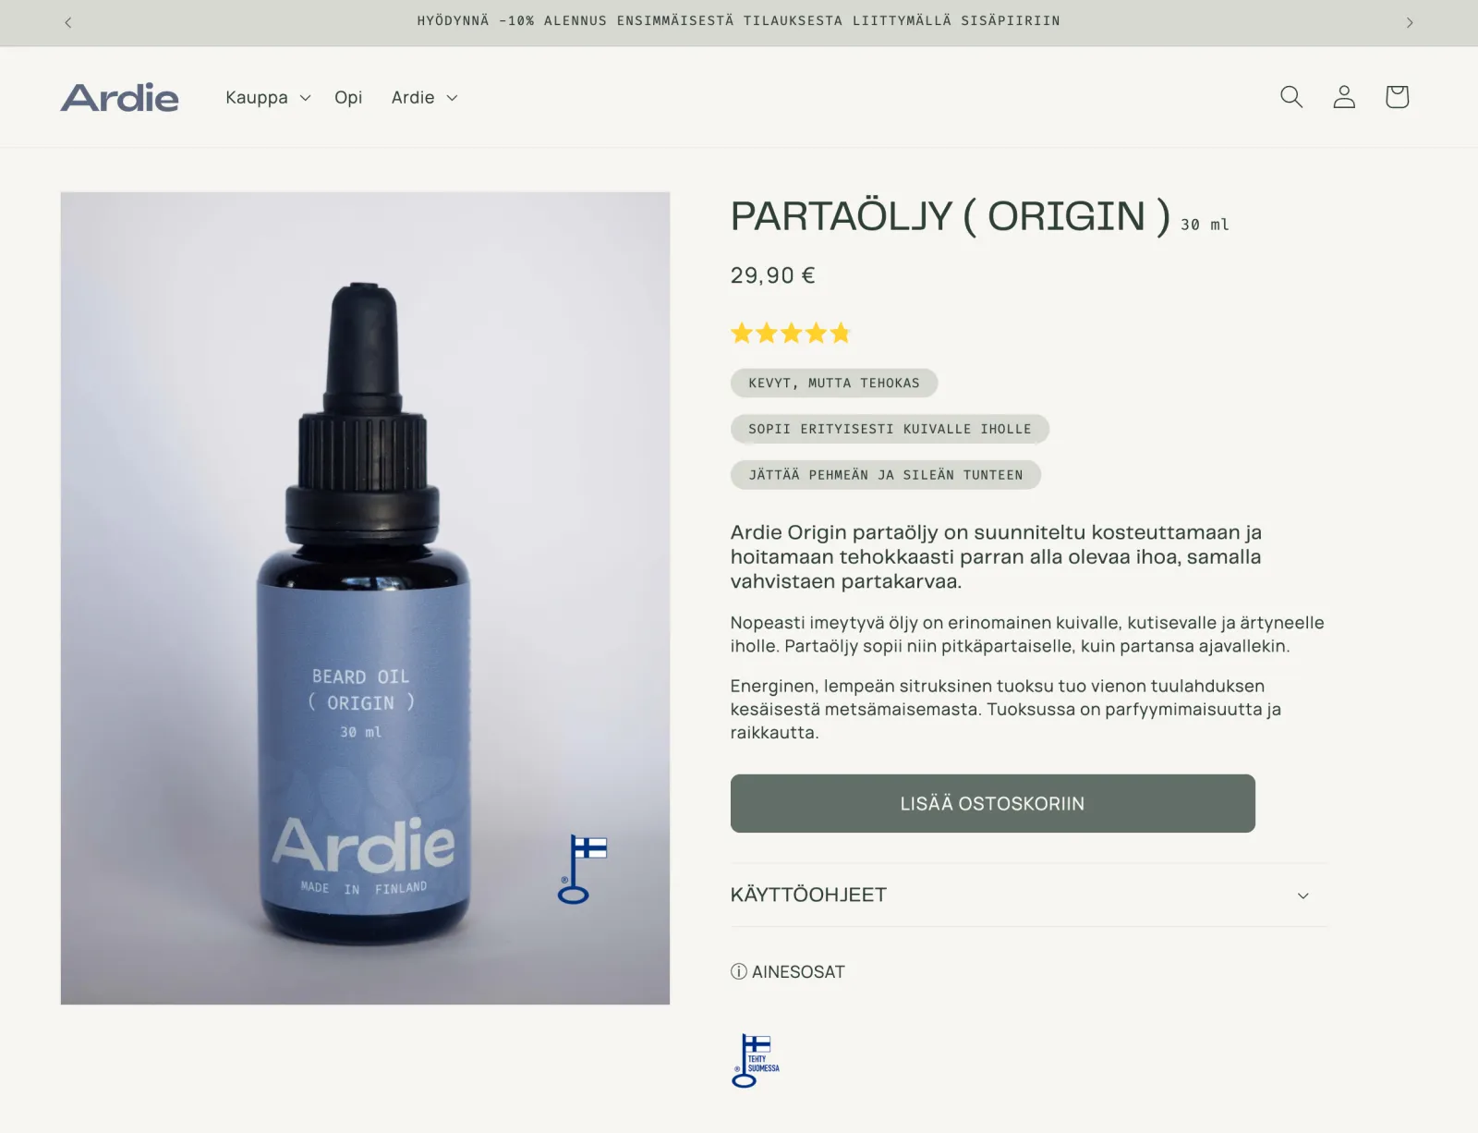Screen dimensions: 1478x1133
Task: Open the beard oil product image
Action: (x=365, y=598)
